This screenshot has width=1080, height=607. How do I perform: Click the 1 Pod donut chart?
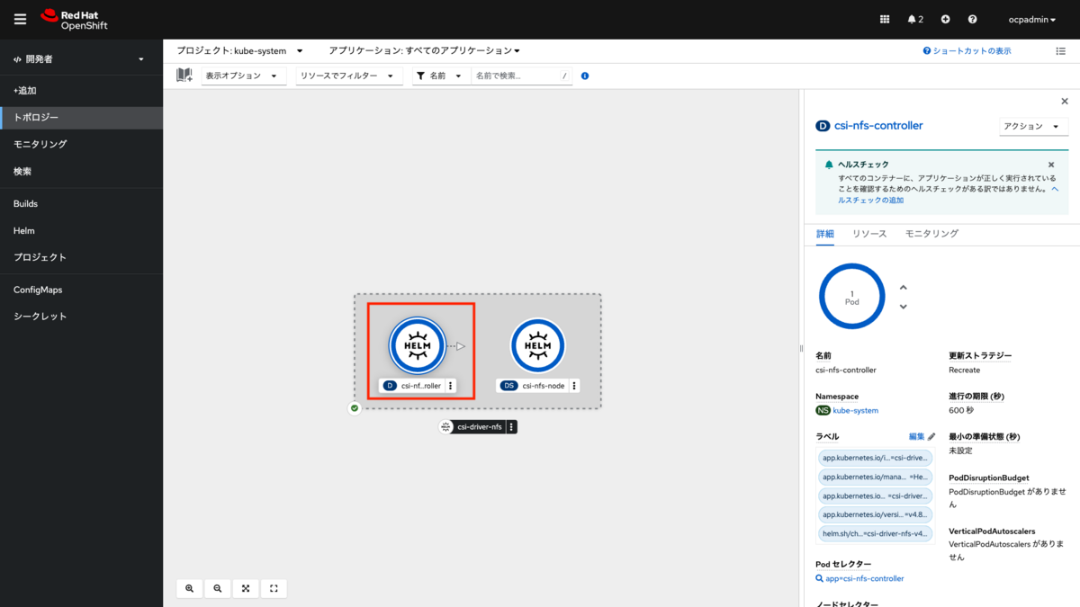click(x=852, y=297)
